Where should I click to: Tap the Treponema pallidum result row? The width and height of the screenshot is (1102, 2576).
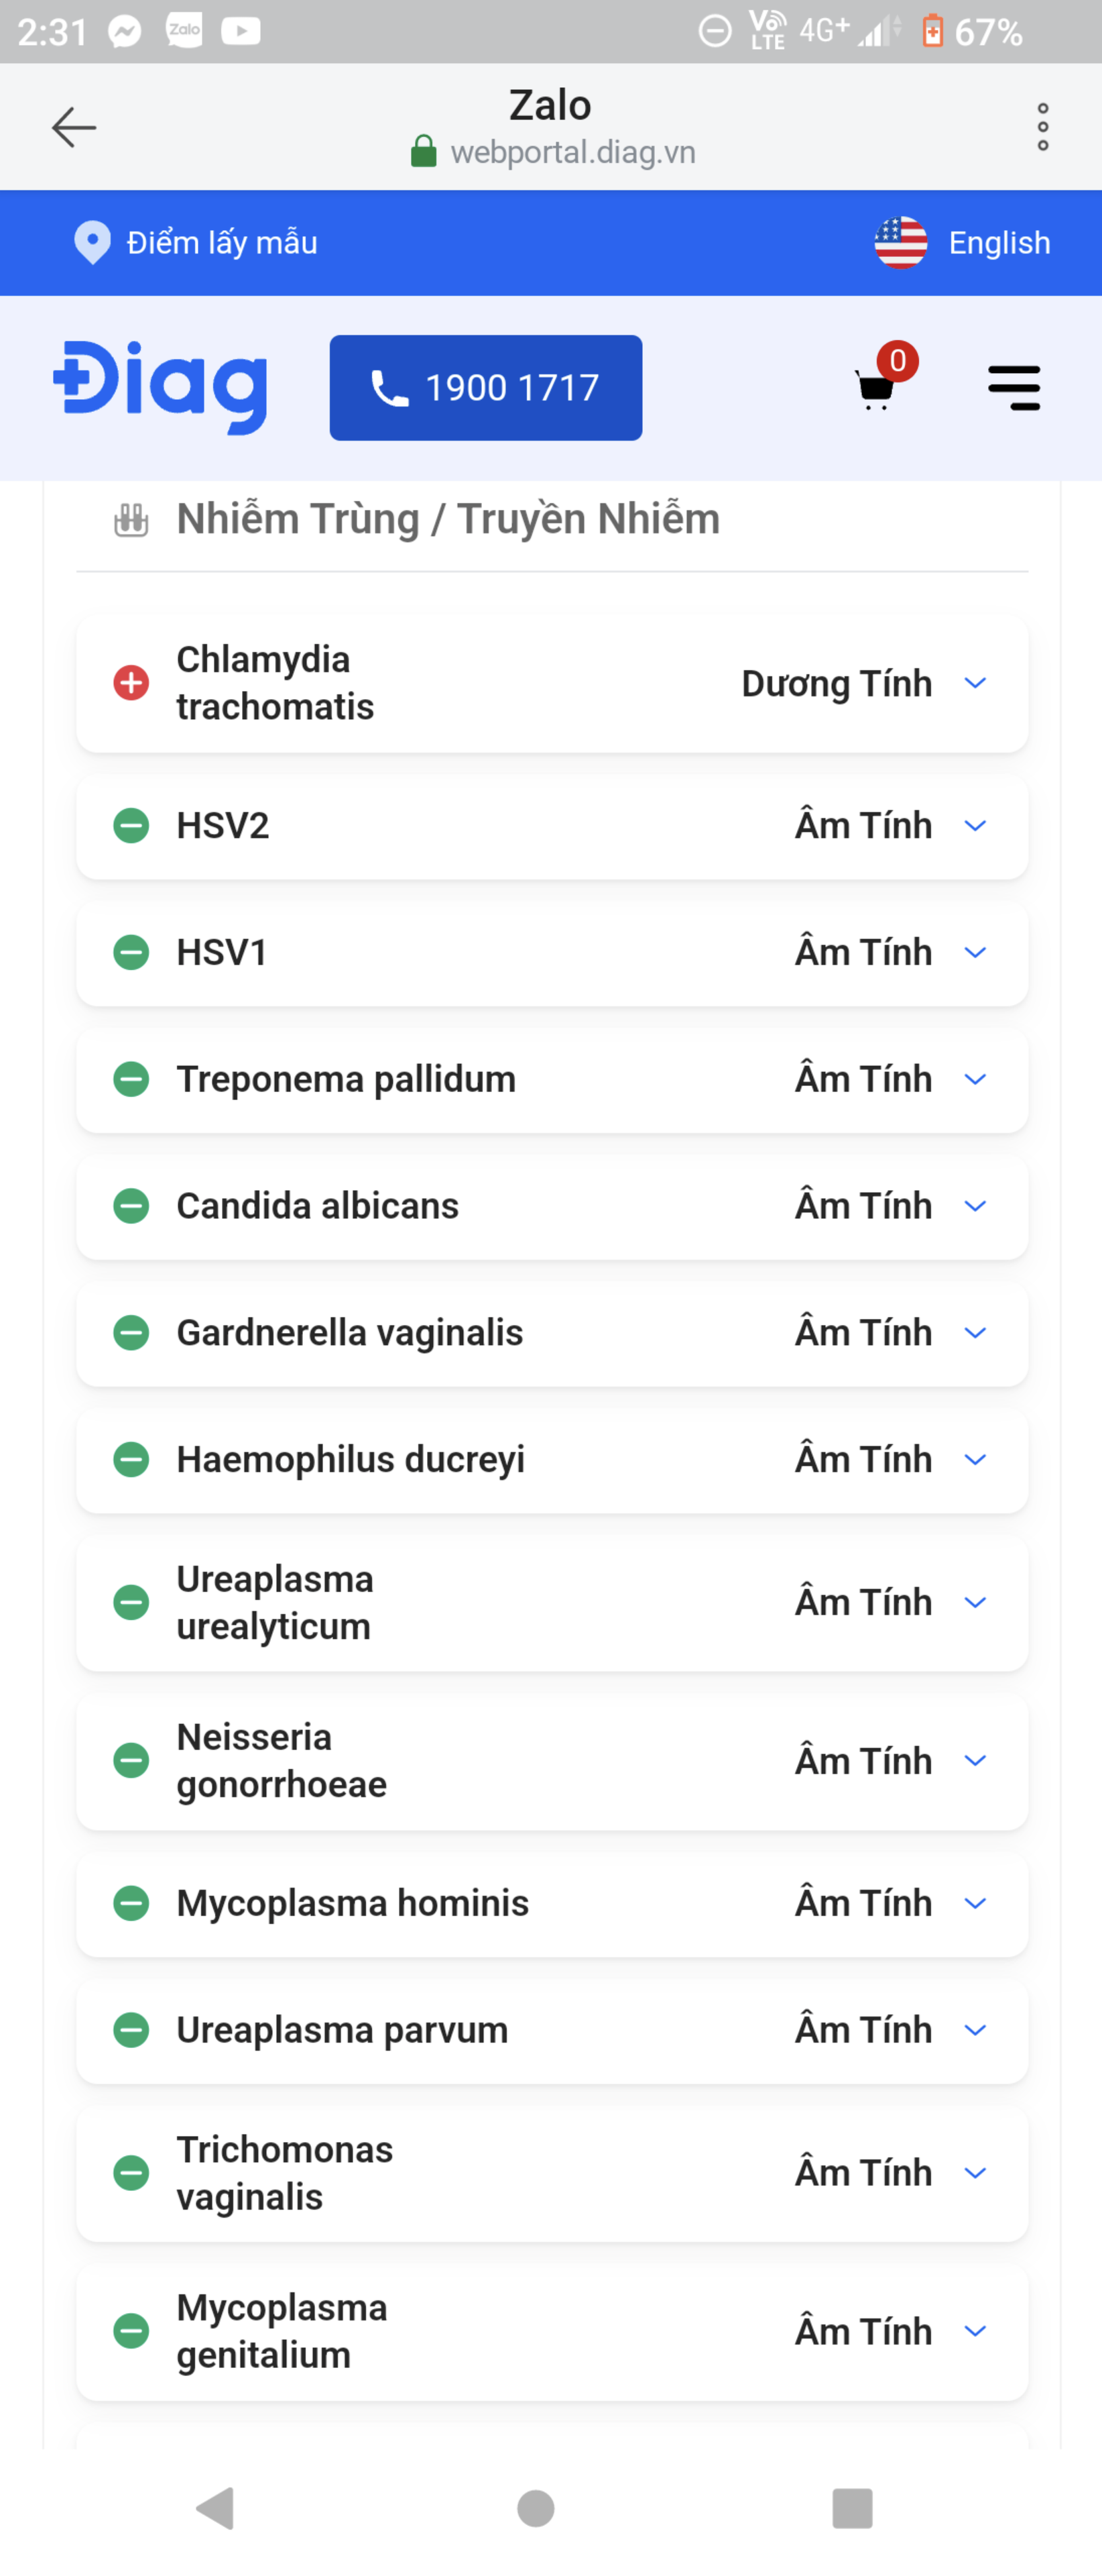point(552,1079)
